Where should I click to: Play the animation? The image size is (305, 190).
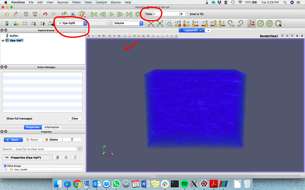coord(111,14)
